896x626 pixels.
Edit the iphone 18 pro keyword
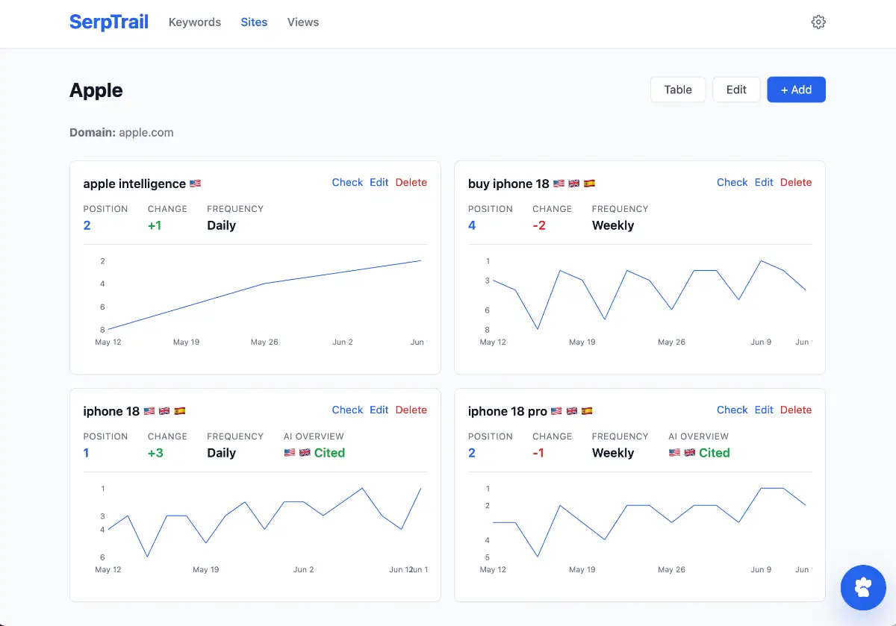tap(764, 410)
